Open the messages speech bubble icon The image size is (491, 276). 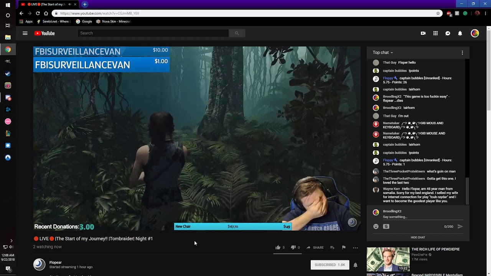[448, 33]
